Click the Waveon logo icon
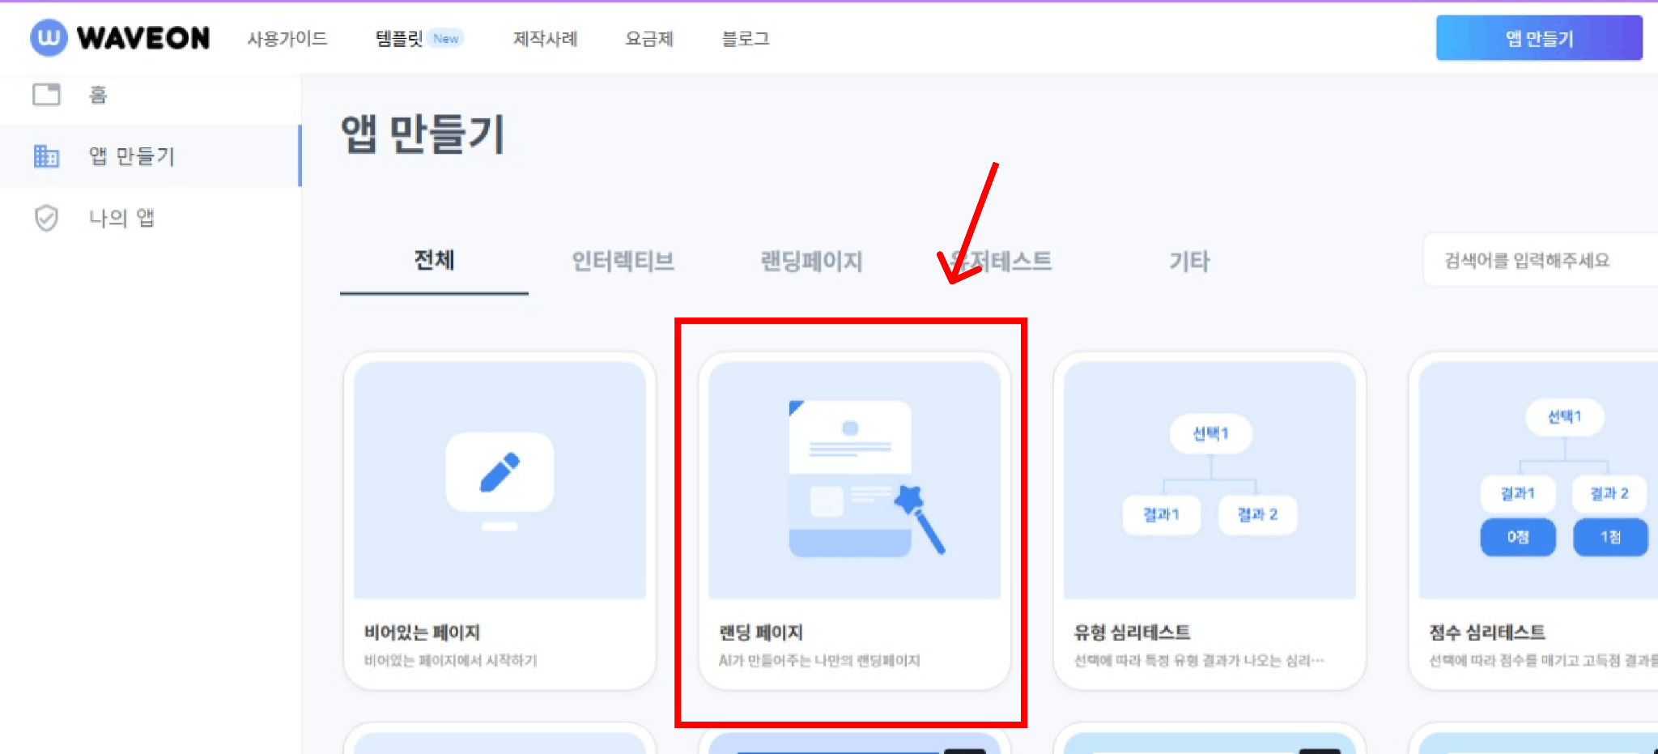This screenshot has width=1658, height=754. 47,36
